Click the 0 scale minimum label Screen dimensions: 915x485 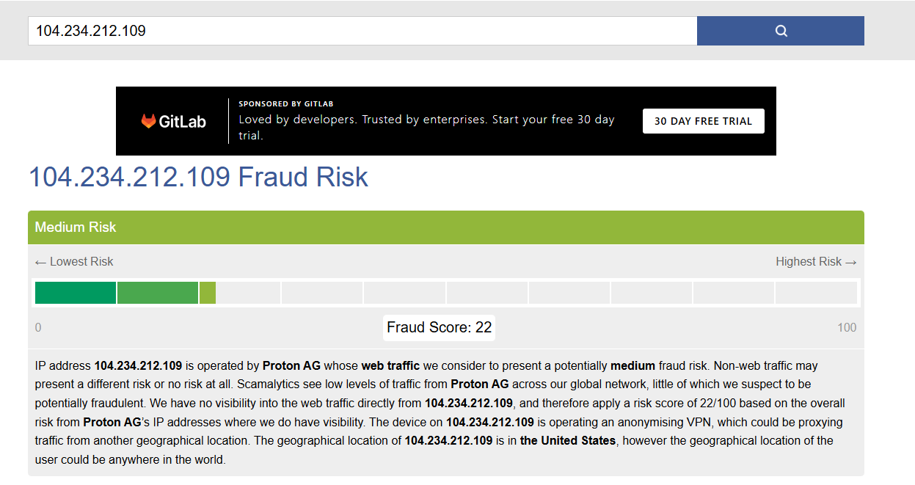[x=38, y=328]
